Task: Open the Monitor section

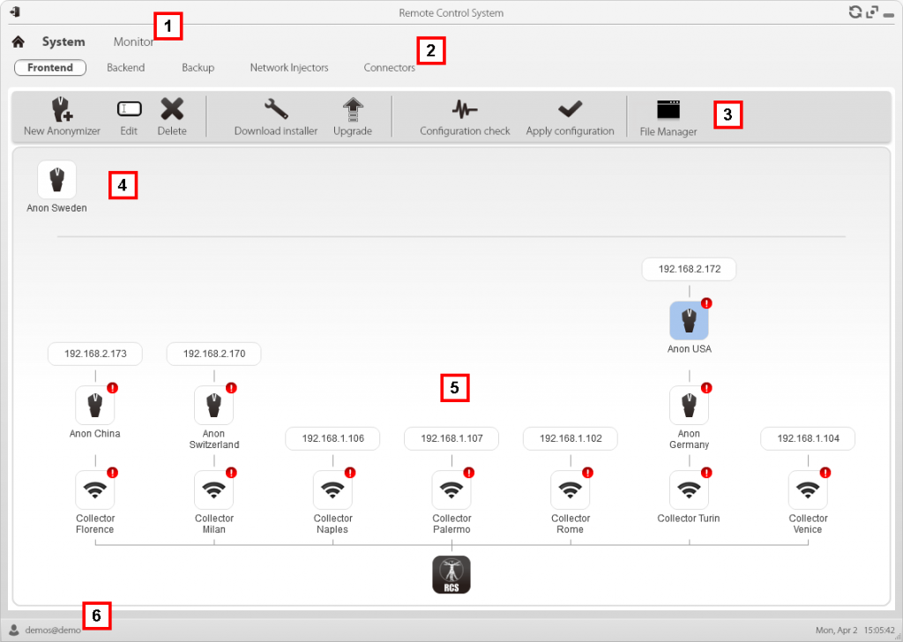Action: [x=133, y=41]
